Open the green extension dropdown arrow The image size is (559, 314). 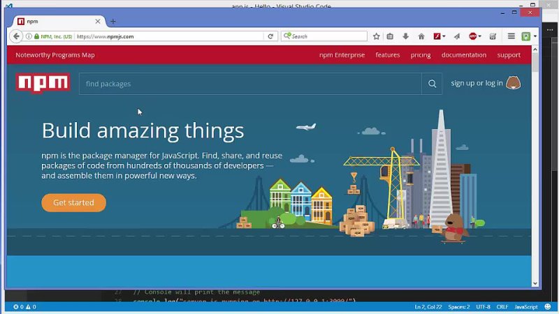[x=535, y=36]
